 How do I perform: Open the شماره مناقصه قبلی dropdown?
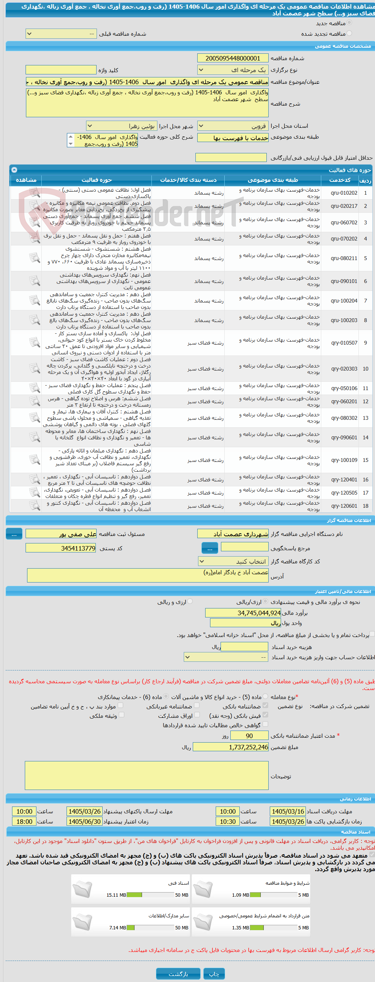61,34
